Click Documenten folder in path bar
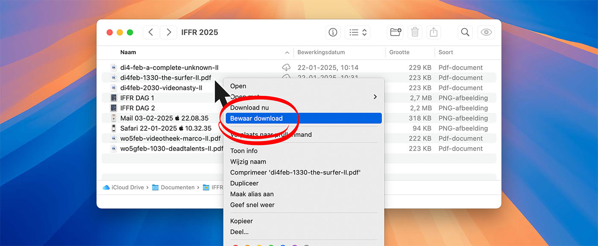Viewport: 598px width, 246px height. point(177,187)
